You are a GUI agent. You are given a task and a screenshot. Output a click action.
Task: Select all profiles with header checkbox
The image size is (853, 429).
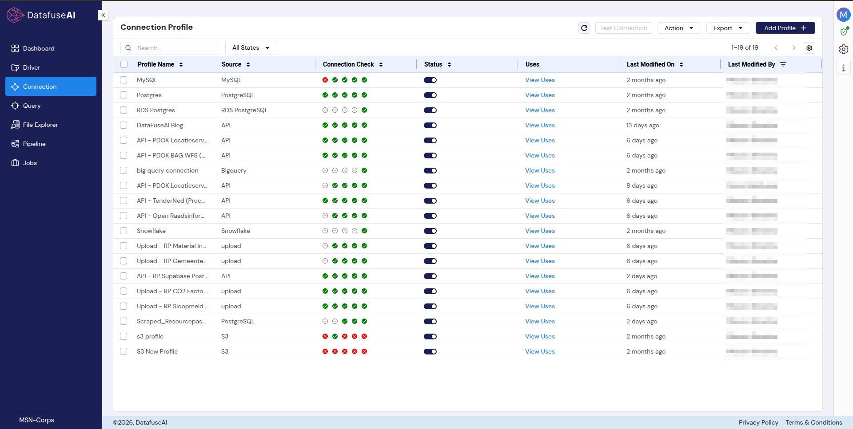pyautogui.click(x=124, y=64)
